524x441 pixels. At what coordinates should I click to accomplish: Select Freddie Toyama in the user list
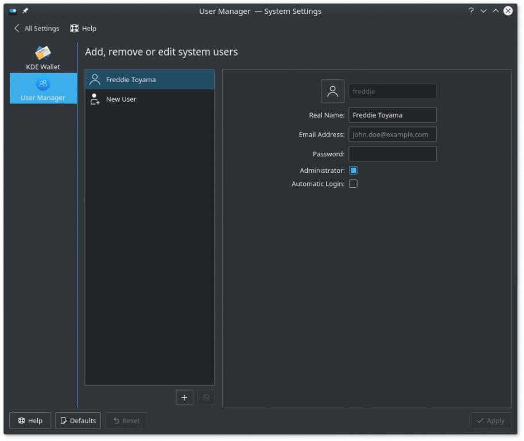[x=149, y=80]
